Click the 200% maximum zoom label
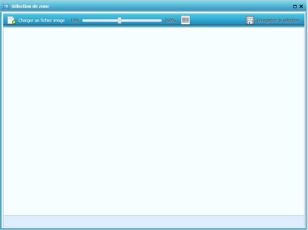Screen dimensions: 308x230 pyautogui.click(x=170, y=20)
